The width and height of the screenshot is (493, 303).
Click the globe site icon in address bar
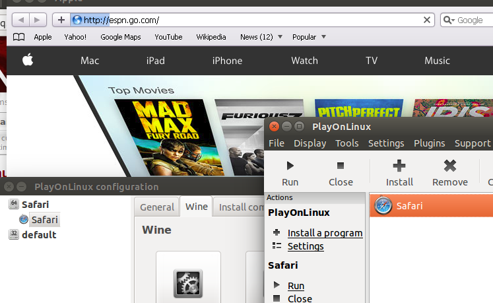[x=77, y=20]
